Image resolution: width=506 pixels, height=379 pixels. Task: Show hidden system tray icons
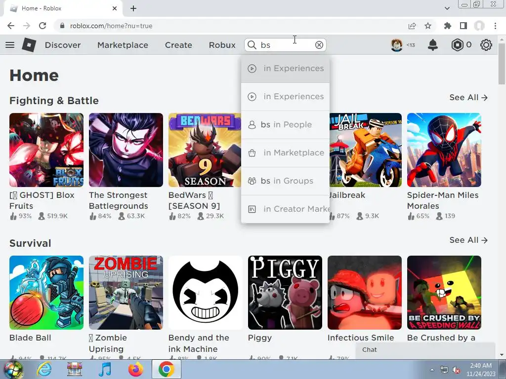[432, 370]
